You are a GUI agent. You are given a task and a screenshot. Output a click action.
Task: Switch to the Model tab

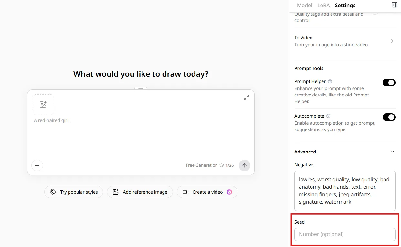(x=304, y=5)
